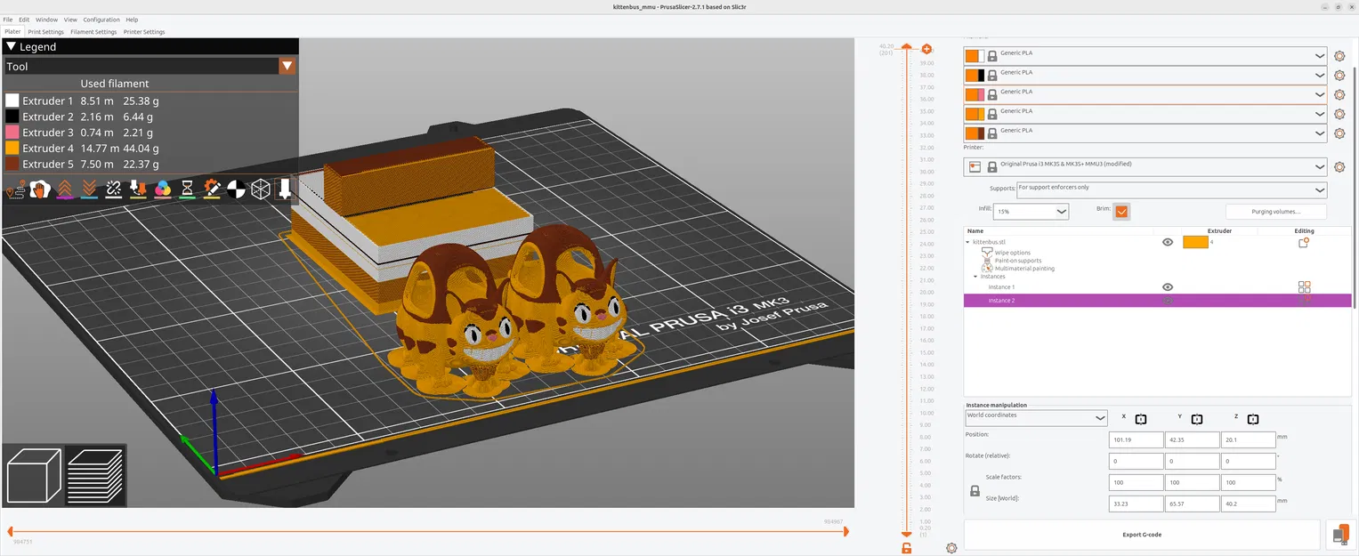The image size is (1359, 556).
Task: Open the Purging volumes dialog
Action: pyautogui.click(x=1275, y=212)
